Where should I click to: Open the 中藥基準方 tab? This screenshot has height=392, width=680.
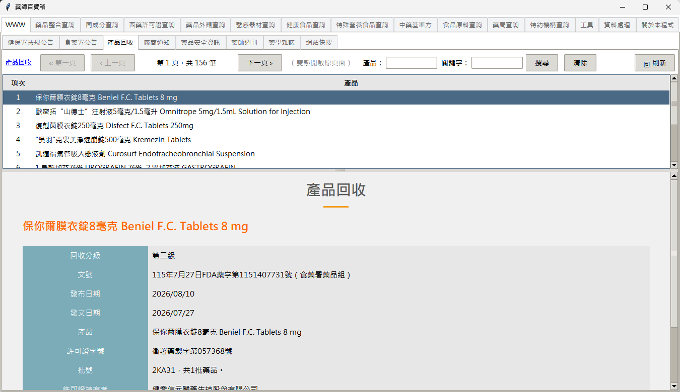click(416, 25)
